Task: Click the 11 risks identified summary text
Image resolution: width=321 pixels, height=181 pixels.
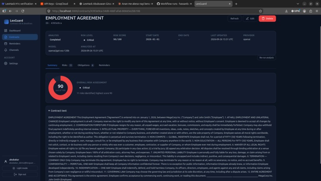Action: click(94, 93)
